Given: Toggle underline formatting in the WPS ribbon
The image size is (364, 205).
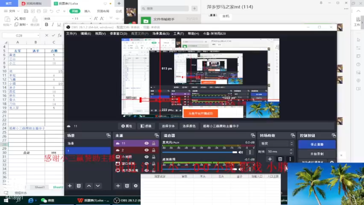Looking at the screenshot, I should (59, 25).
